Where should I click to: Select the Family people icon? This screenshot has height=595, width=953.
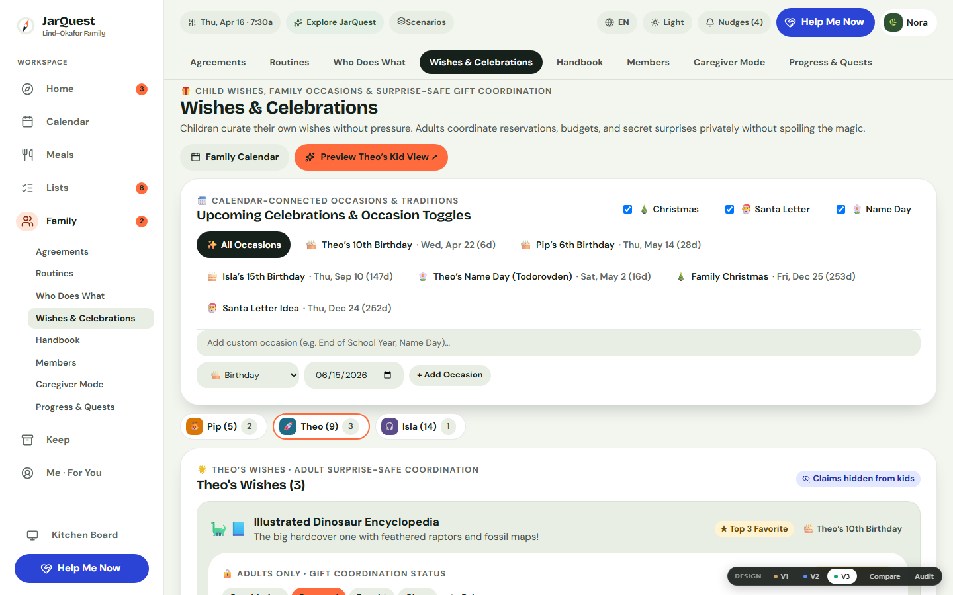tap(27, 221)
